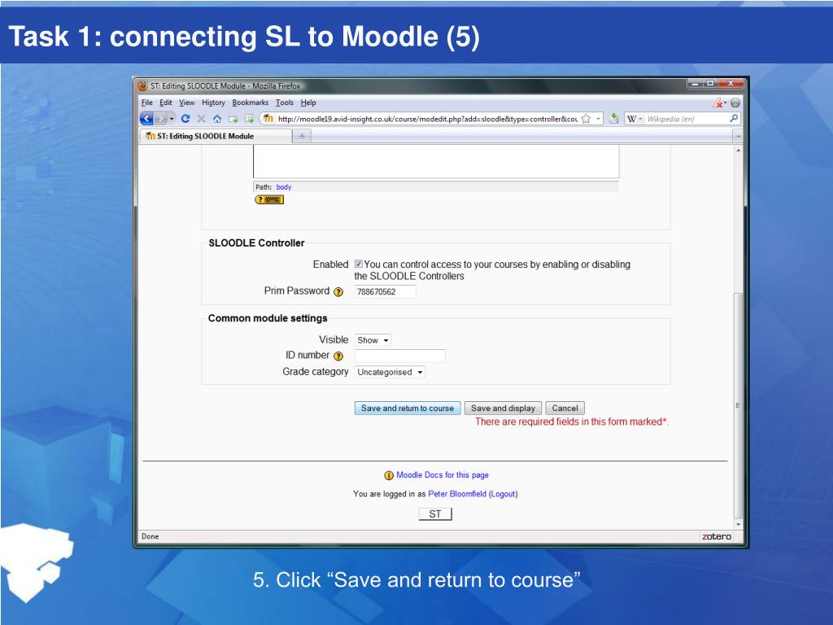Click Save and return to course
This screenshot has width=833, height=625.
pos(408,409)
